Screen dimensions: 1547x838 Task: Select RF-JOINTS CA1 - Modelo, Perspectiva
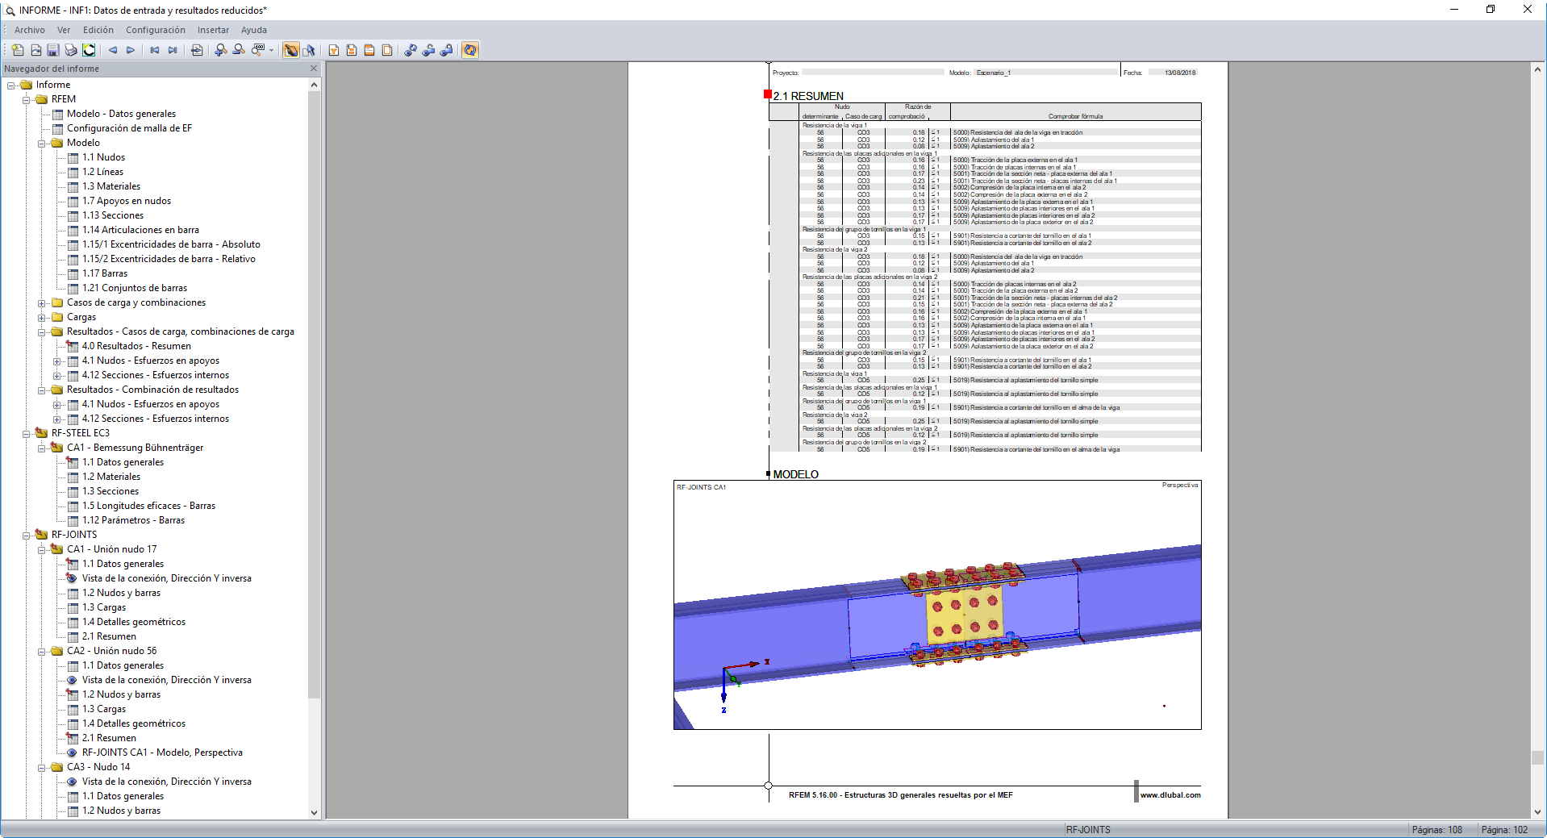tap(162, 753)
